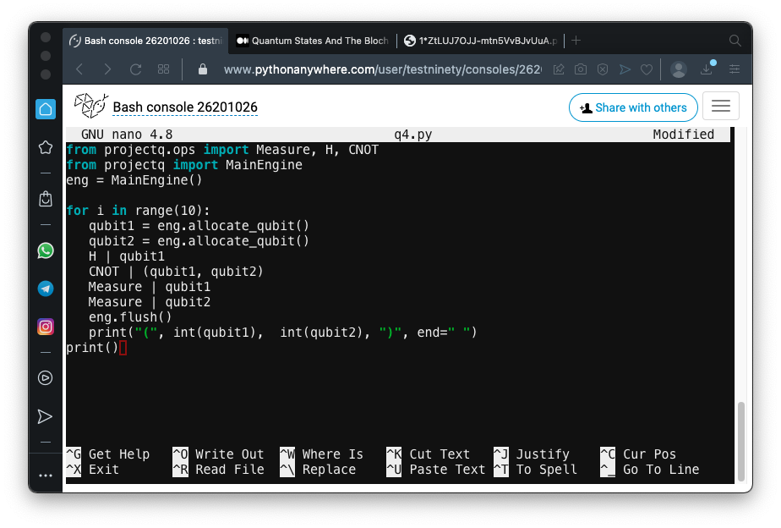Click the print() line in the editor
The width and height of the screenshot is (781, 528).
[92, 348]
